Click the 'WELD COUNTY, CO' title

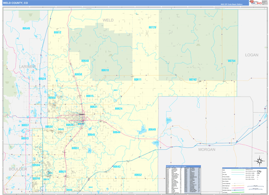point(15,3)
